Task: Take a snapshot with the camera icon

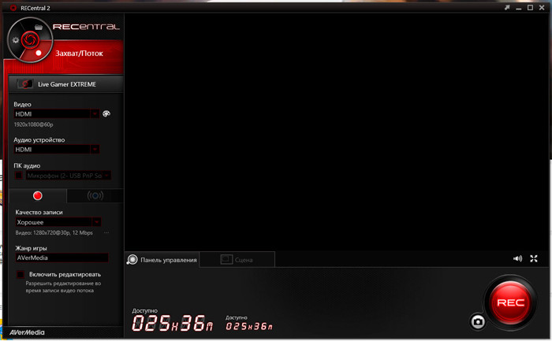Action: coord(478,321)
